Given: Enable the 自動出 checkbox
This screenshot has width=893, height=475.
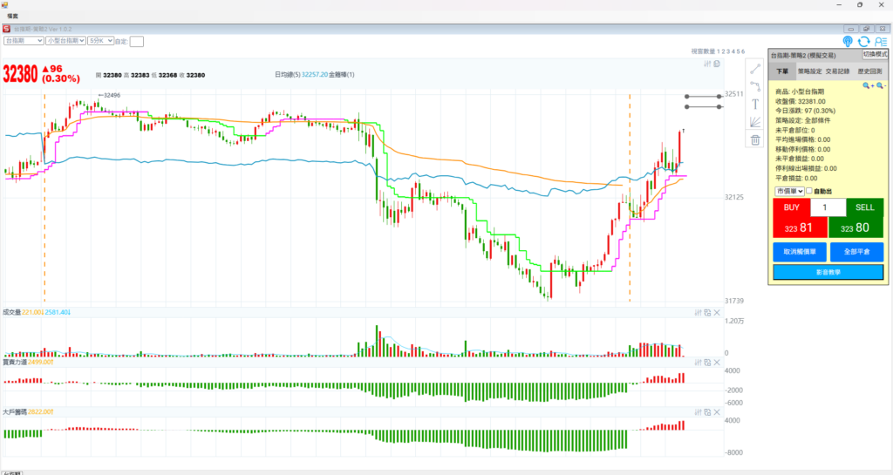Looking at the screenshot, I should click(x=809, y=191).
